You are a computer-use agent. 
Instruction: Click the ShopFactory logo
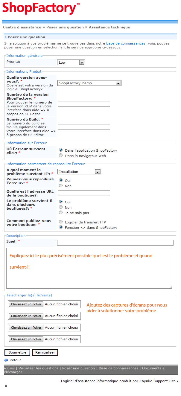(x=41, y=8)
